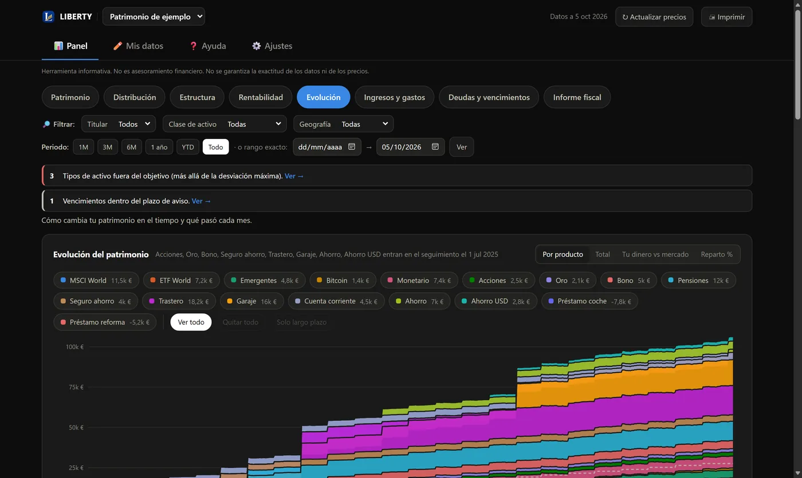This screenshot has height=478, width=802.
Task: Open the Geografía filter dropdown
Action: 343,124
